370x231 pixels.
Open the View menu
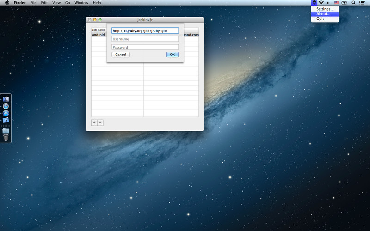click(56, 3)
